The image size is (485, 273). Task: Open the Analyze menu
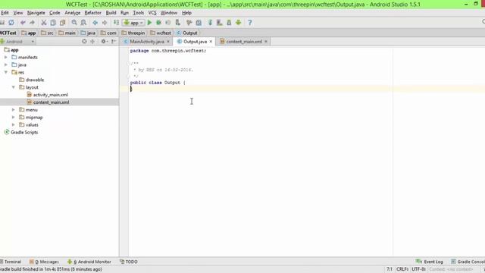coord(73,13)
